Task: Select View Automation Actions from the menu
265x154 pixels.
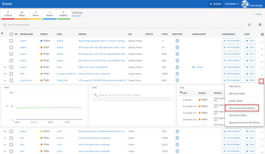Action: [x=242, y=108]
